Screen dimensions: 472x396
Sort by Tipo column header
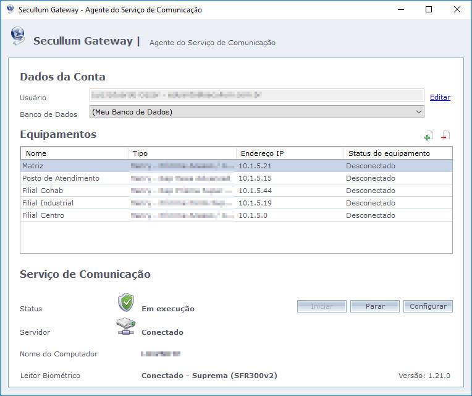pos(182,153)
